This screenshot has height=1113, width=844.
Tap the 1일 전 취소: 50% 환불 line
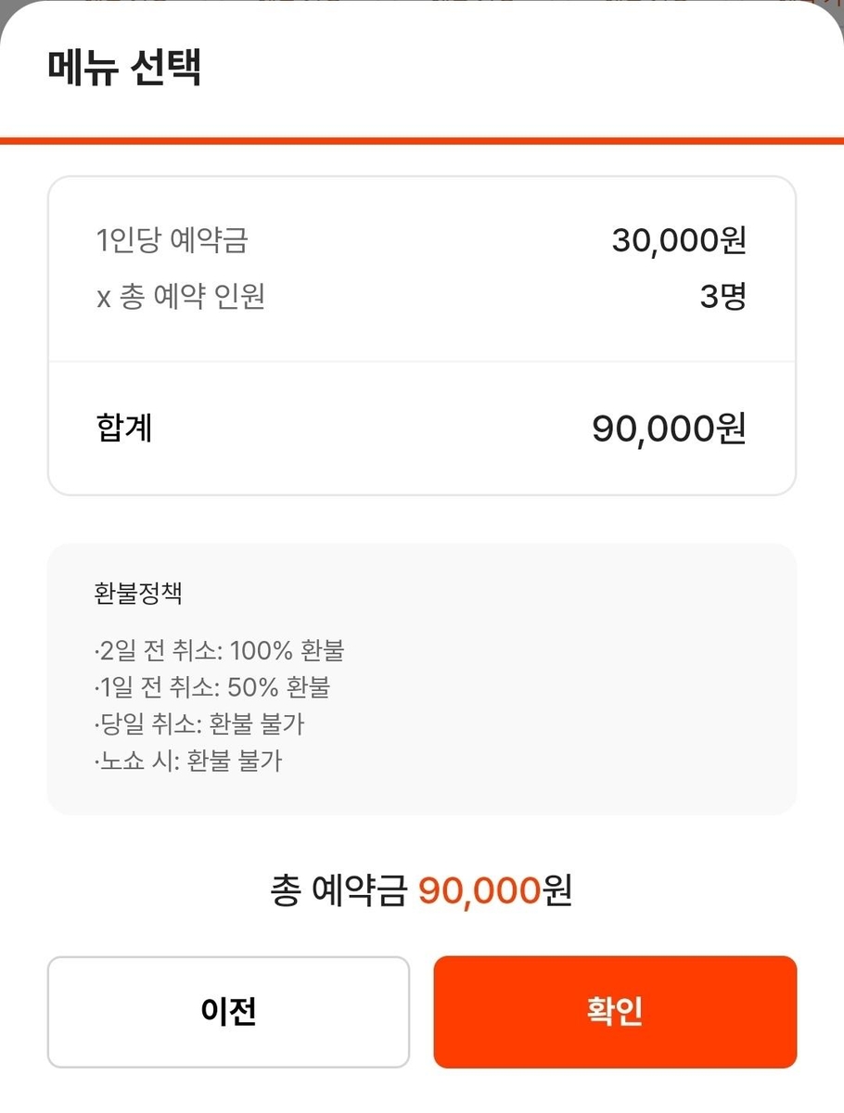[211, 688]
